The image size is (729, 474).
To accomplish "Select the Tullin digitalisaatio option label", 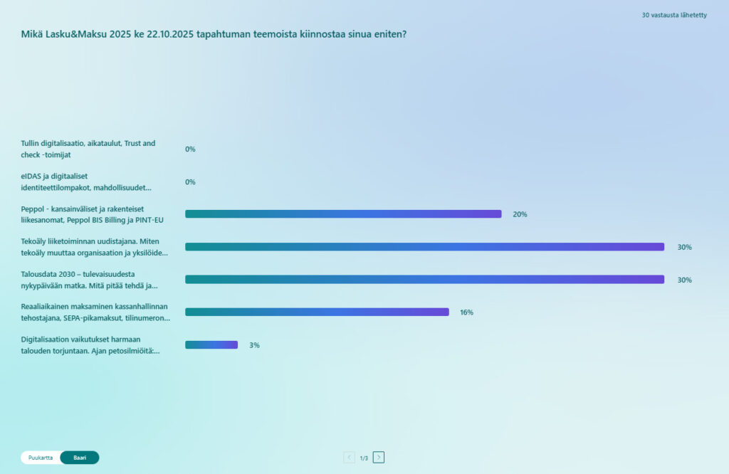I will pyautogui.click(x=88, y=149).
